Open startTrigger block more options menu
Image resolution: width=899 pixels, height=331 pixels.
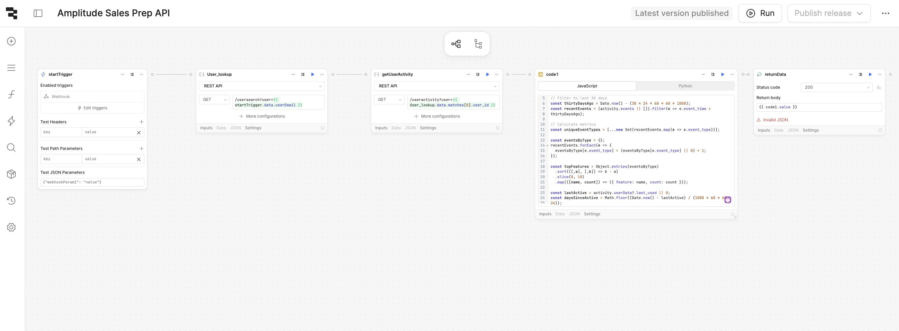[141, 74]
